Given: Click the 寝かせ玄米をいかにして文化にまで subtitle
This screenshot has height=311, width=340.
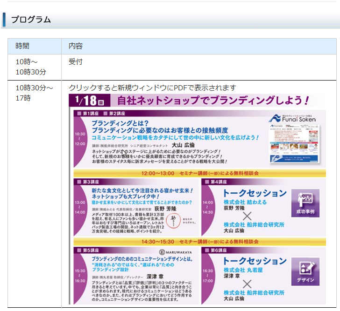Looking at the screenshot, I should click(142, 203).
